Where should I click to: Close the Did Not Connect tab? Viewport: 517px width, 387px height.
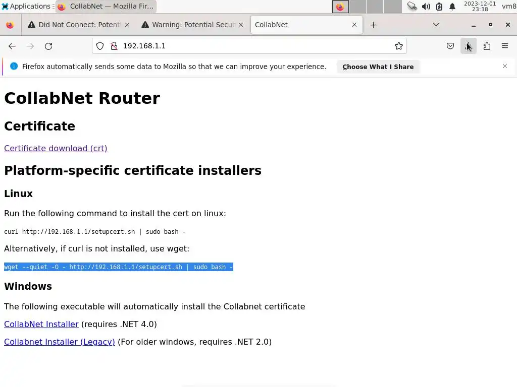pos(127,25)
